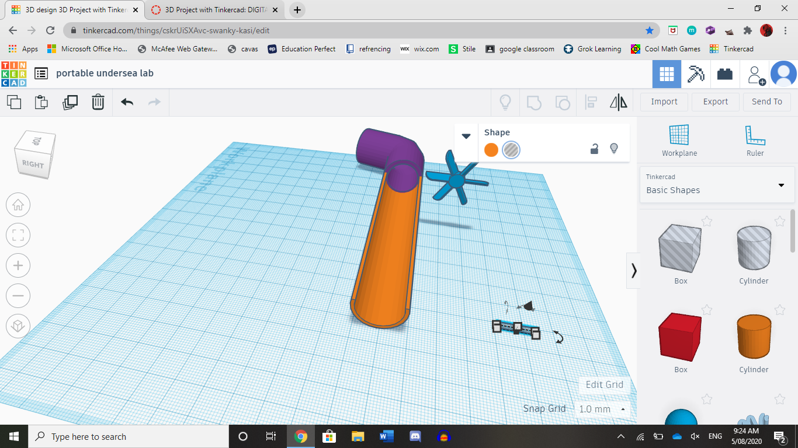Open the Basic Shapes category dropdown

tap(717, 184)
